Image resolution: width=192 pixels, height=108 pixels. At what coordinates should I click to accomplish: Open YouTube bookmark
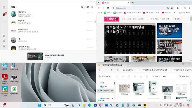click(166, 13)
